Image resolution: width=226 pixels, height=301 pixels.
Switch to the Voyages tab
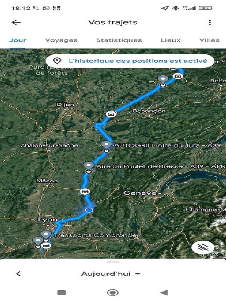click(61, 40)
